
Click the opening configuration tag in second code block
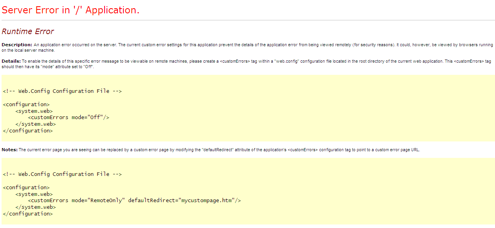tap(26, 187)
